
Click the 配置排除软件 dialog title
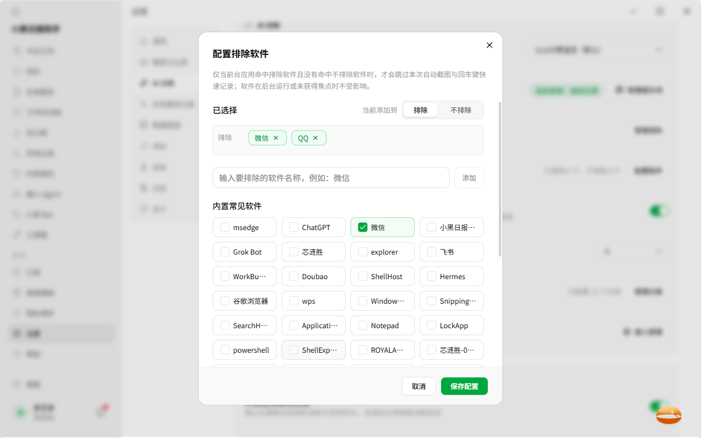click(x=241, y=54)
